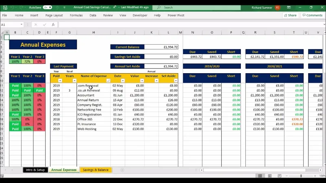Click the Enter checkmark formula icon
The image size is (326, 183).
(x=44, y=24)
